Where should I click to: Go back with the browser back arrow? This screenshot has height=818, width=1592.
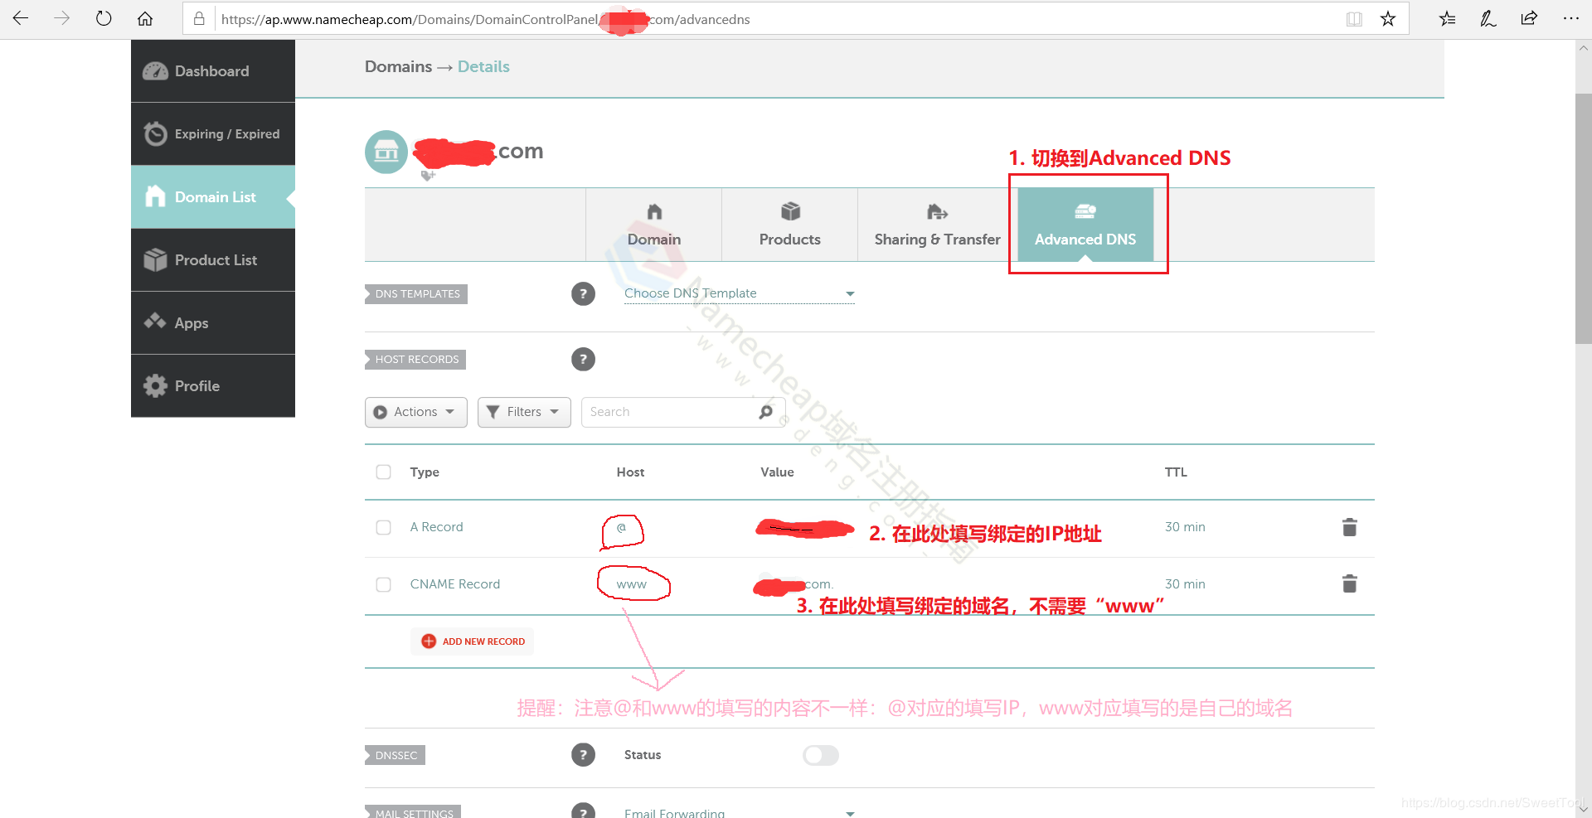[21, 18]
